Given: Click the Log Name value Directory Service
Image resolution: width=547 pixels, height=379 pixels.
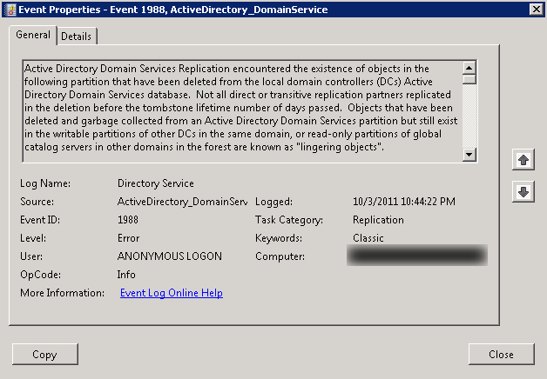Looking at the screenshot, I should click(x=155, y=183).
